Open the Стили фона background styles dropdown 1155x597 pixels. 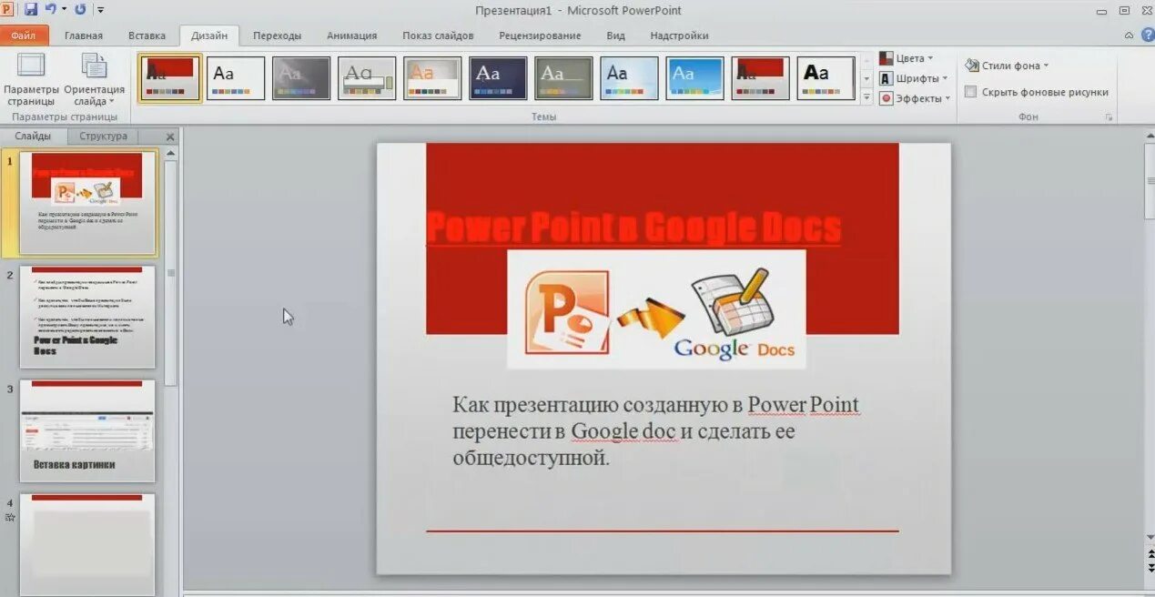tap(1007, 66)
